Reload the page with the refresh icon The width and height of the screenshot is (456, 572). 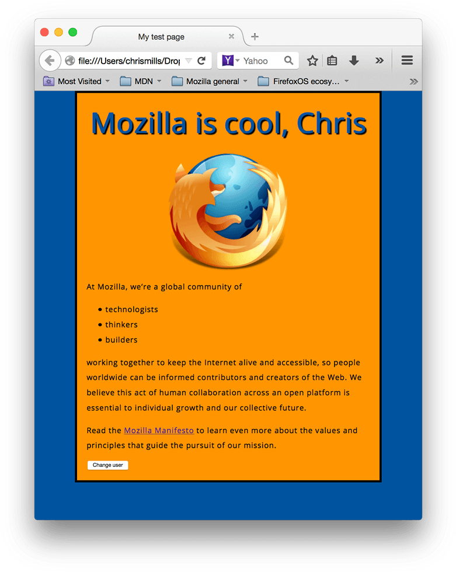pos(201,61)
